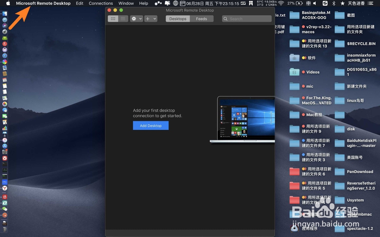
Task: Select the Desktops tab
Action: pos(178,18)
